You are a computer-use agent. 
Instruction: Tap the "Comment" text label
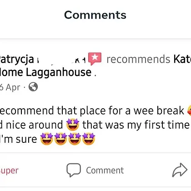[105, 170]
